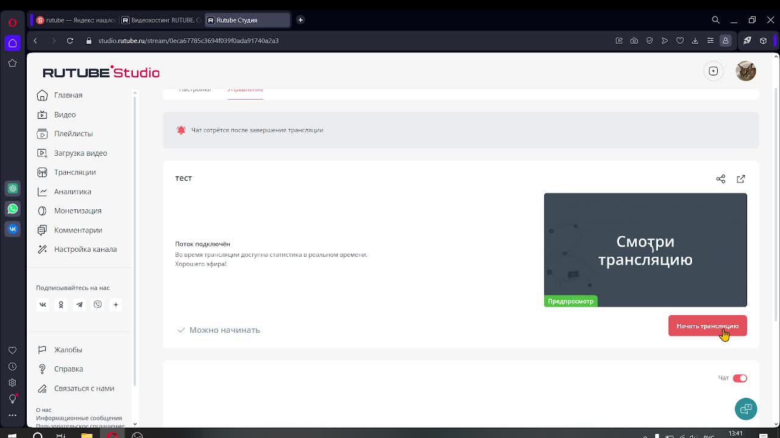
Task: Click the share icon for the stream
Action: (721, 179)
